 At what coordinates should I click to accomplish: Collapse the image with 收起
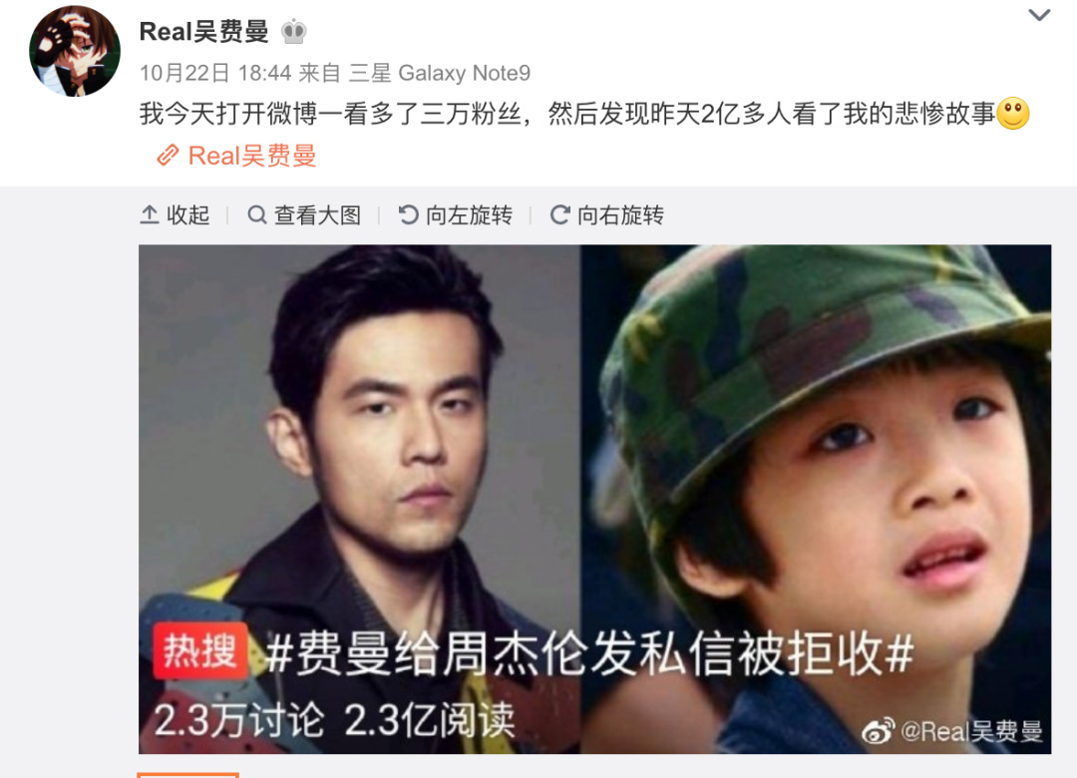tap(175, 215)
